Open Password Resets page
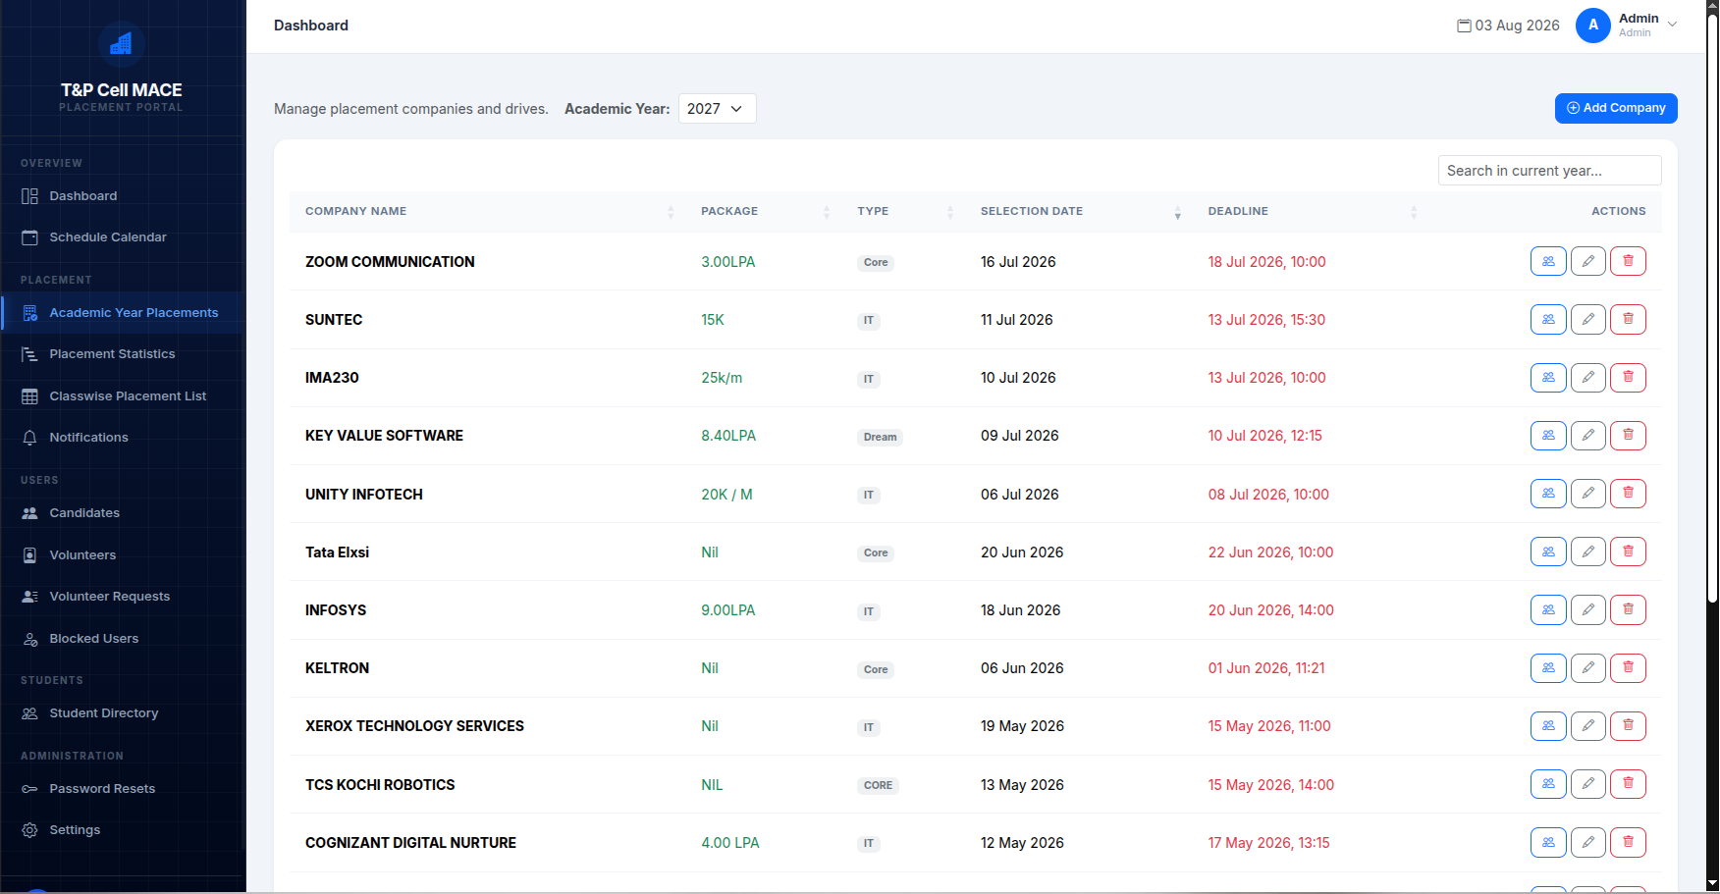 point(122,789)
